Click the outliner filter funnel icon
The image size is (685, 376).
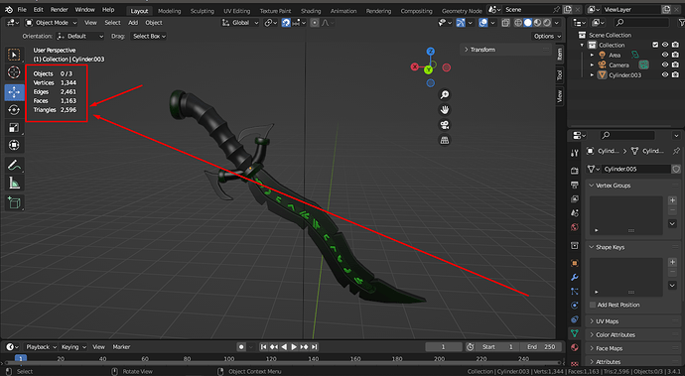click(681, 22)
